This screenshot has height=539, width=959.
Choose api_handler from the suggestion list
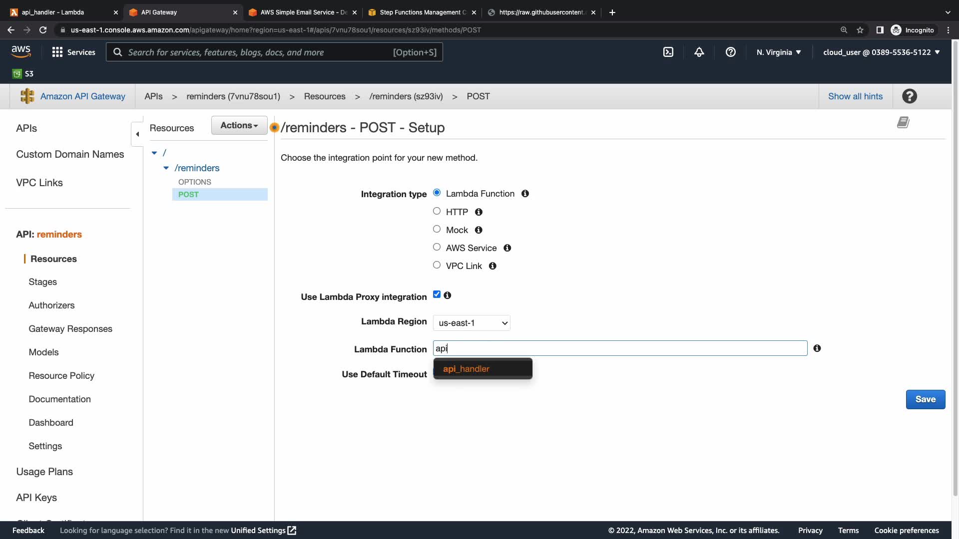(466, 369)
